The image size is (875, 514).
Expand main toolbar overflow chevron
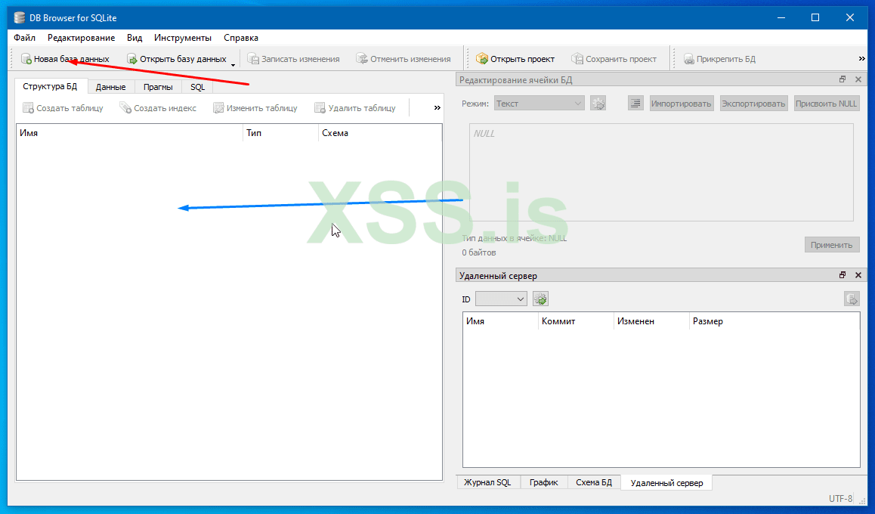(x=861, y=59)
